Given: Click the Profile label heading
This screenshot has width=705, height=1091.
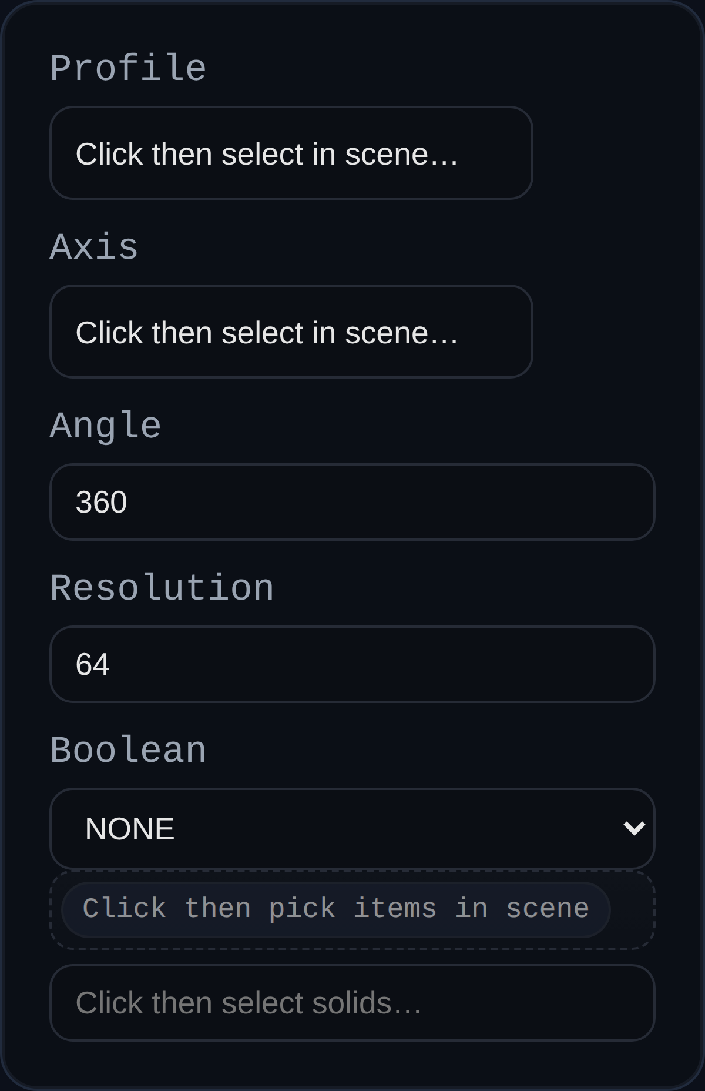Looking at the screenshot, I should (128, 66).
